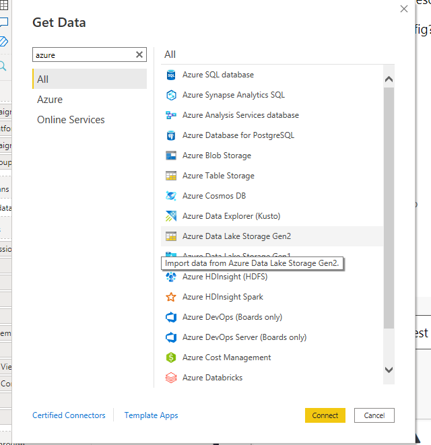This screenshot has width=431, height=445.
Task: Click the Azure HDInsight (HDFS) icon
Action: [171, 277]
